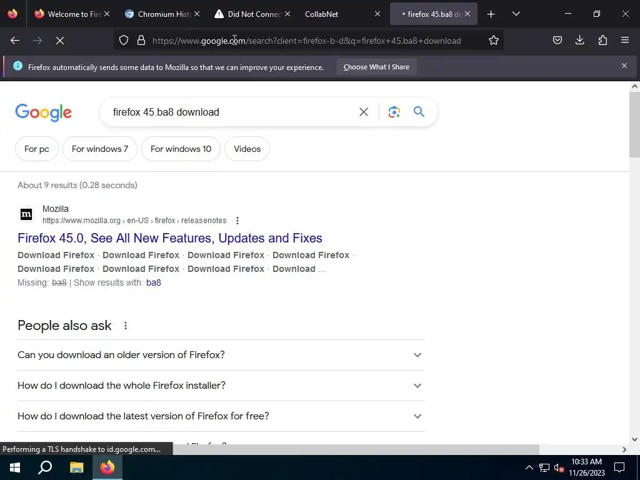Image resolution: width=640 pixels, height=480 pixels.
Task: Open Firefox application hamburger menu
Action: 625,41
